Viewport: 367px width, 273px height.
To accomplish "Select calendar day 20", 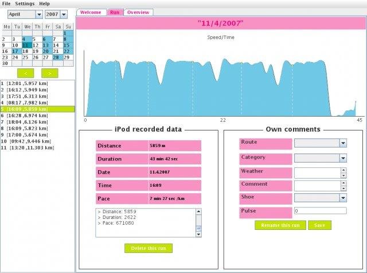I will pyautogui.click(x=48, y=51).
